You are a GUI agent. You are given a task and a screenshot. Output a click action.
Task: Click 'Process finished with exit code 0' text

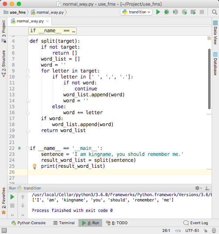pyautogui.click(x=72, y=211)
